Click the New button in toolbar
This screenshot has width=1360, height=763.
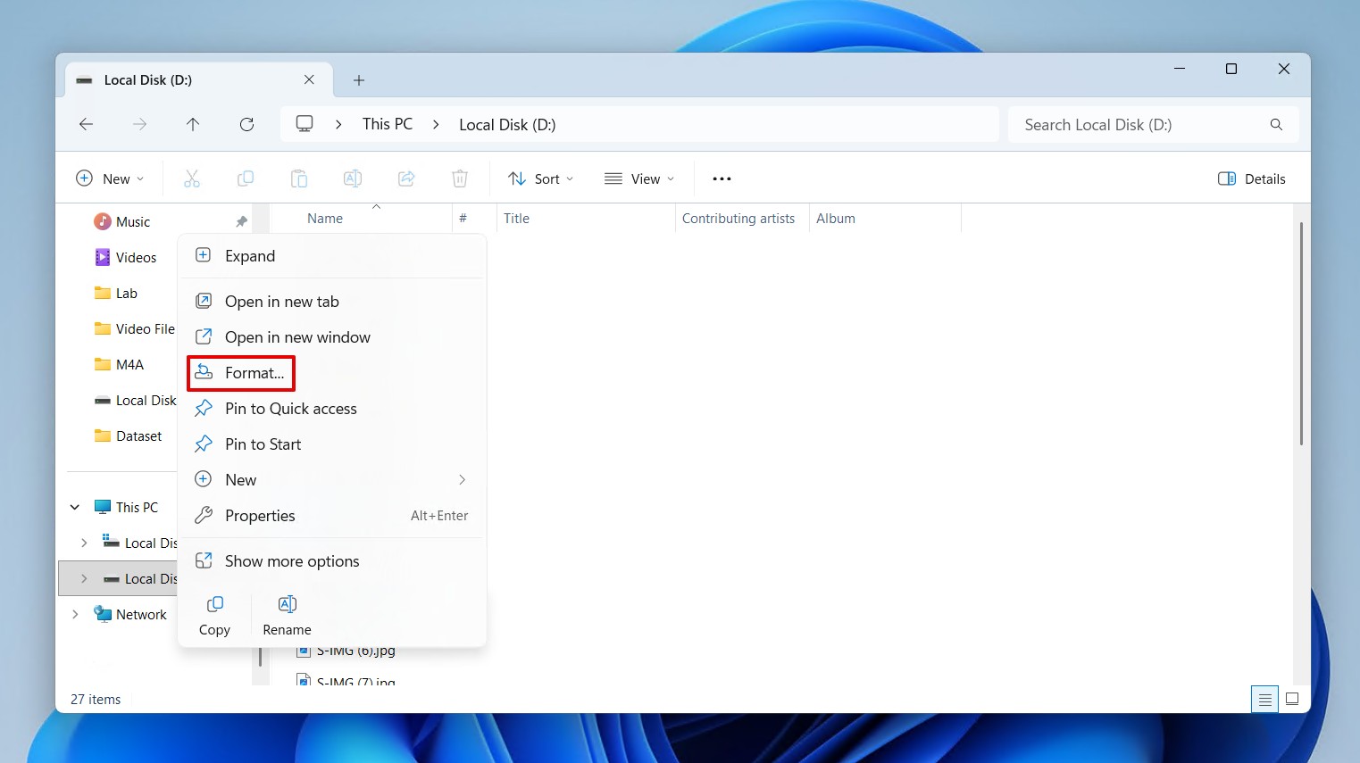click(110, 178)
